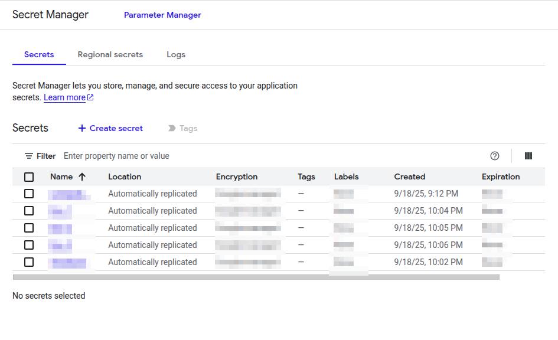The width and height of the screenshot is (558, 340).
Task: Check the secret created at 10:04 PM
Action: [x=29, y=211]
